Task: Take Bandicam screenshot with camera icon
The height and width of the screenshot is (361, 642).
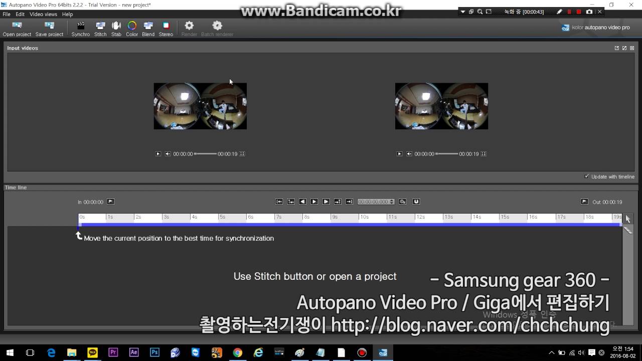Action: 589,12
